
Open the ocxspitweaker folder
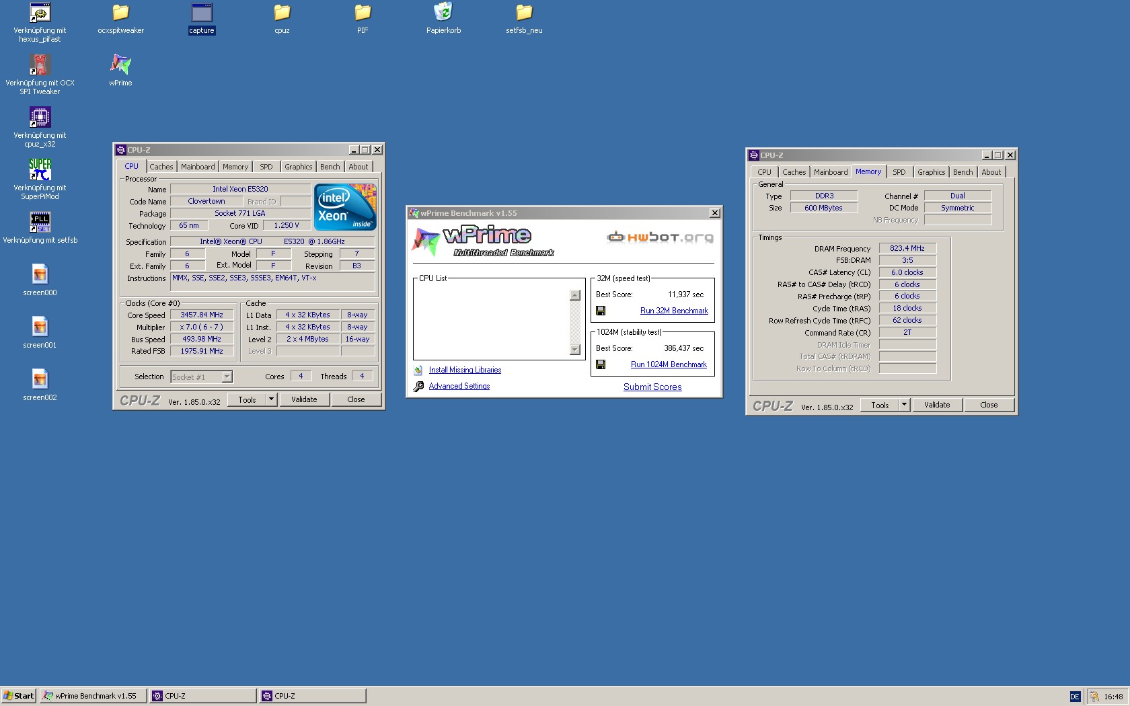pyautogui.click(x=120, y=13)
